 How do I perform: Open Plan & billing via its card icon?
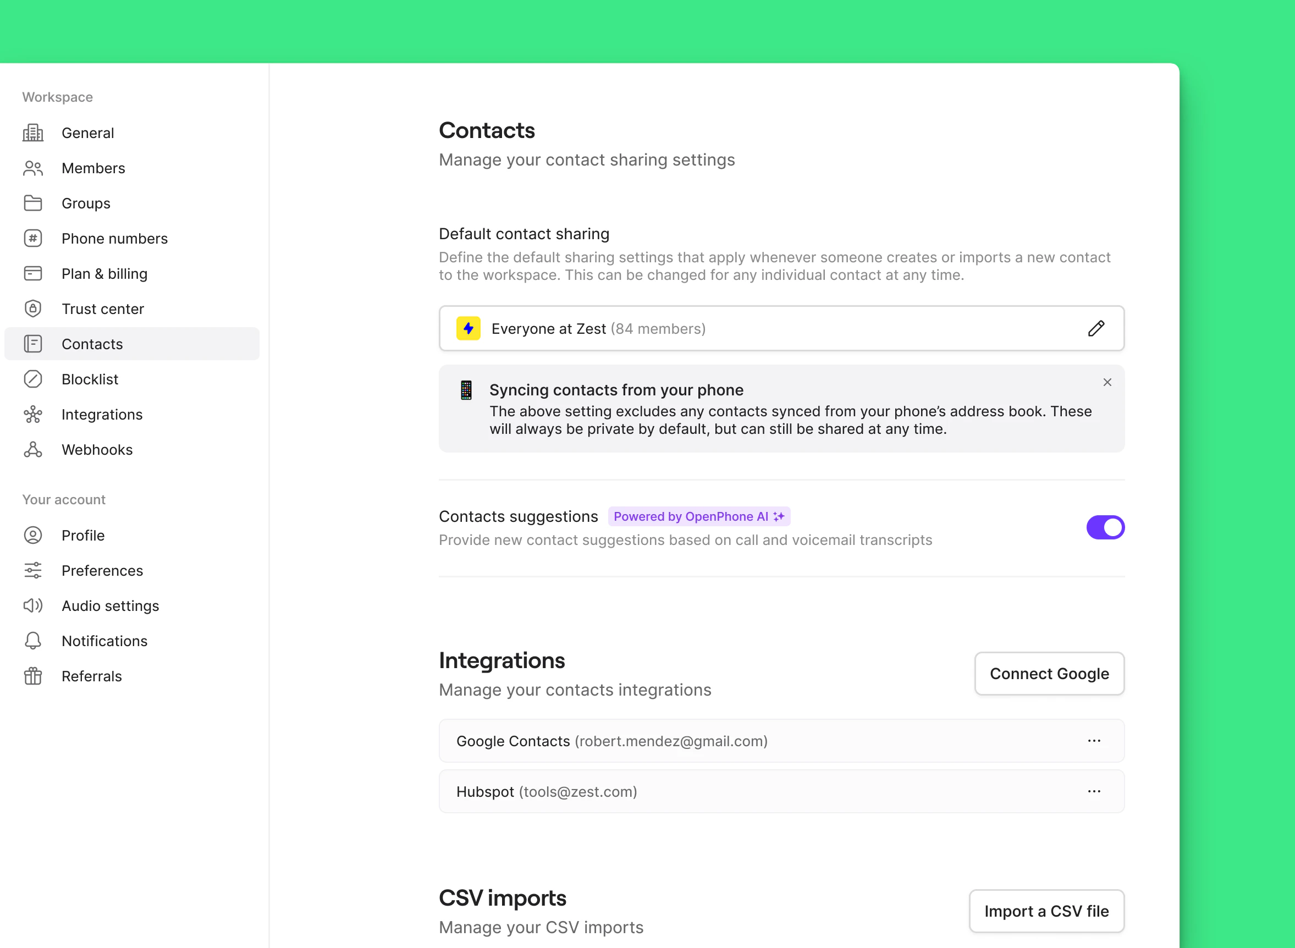click(x=32, y=274)
